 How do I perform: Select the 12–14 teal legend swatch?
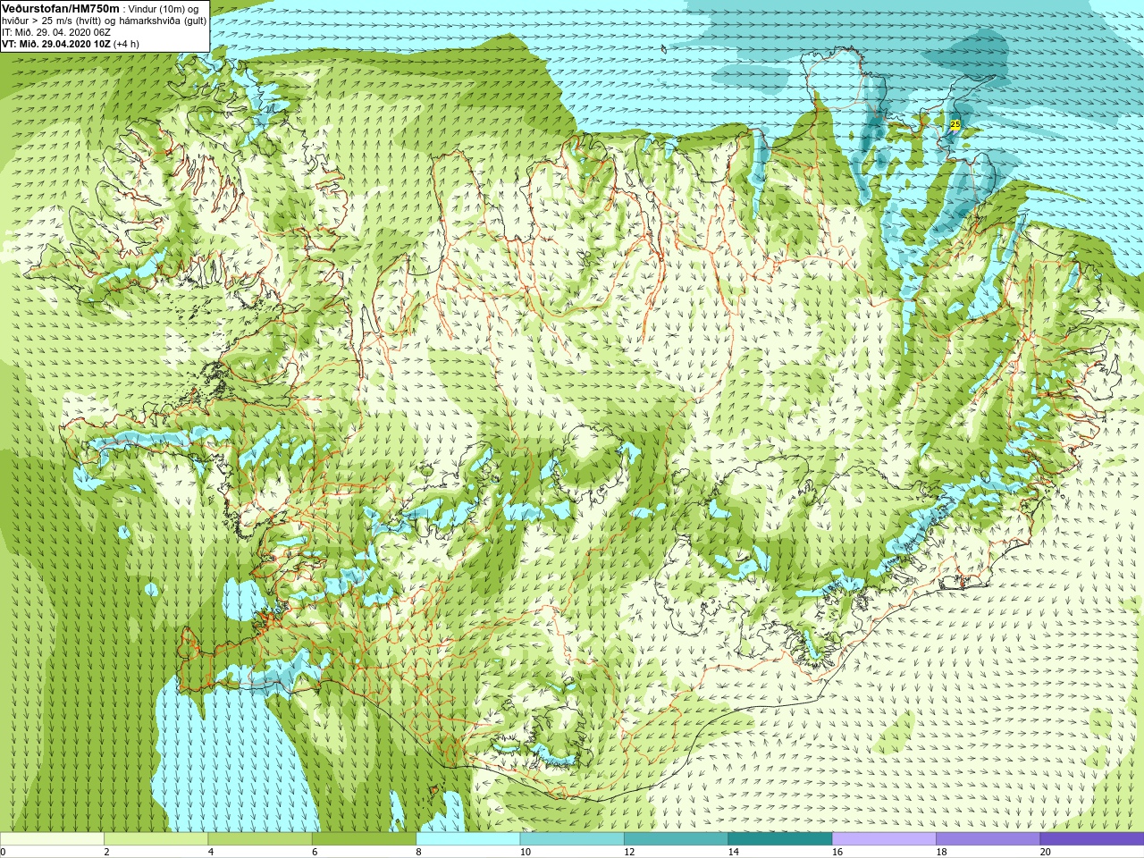(676, 839)
